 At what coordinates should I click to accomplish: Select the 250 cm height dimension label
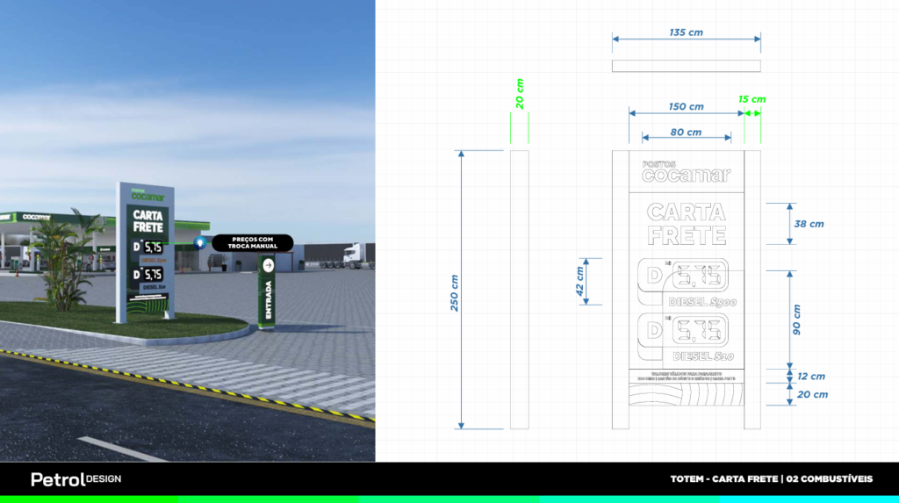pyautogui.click(x=455, y=291)
